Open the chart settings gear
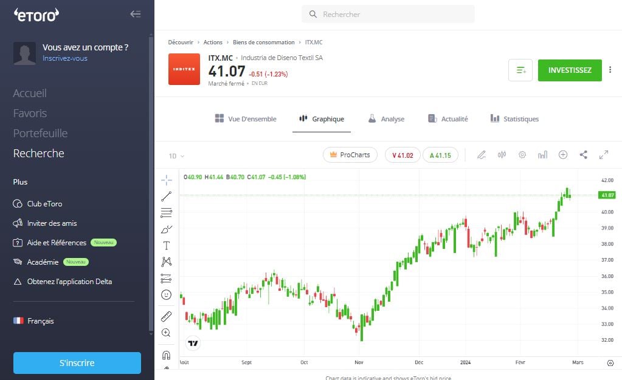Viewport: 622px width, 380px height. click(x=522, y=155)
